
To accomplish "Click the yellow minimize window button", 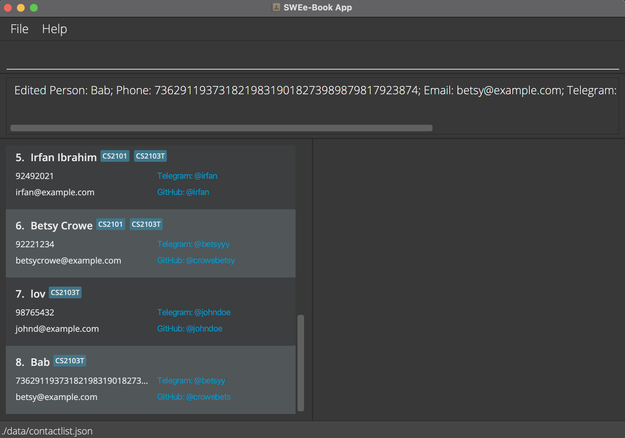I will [x=21, y=7].
